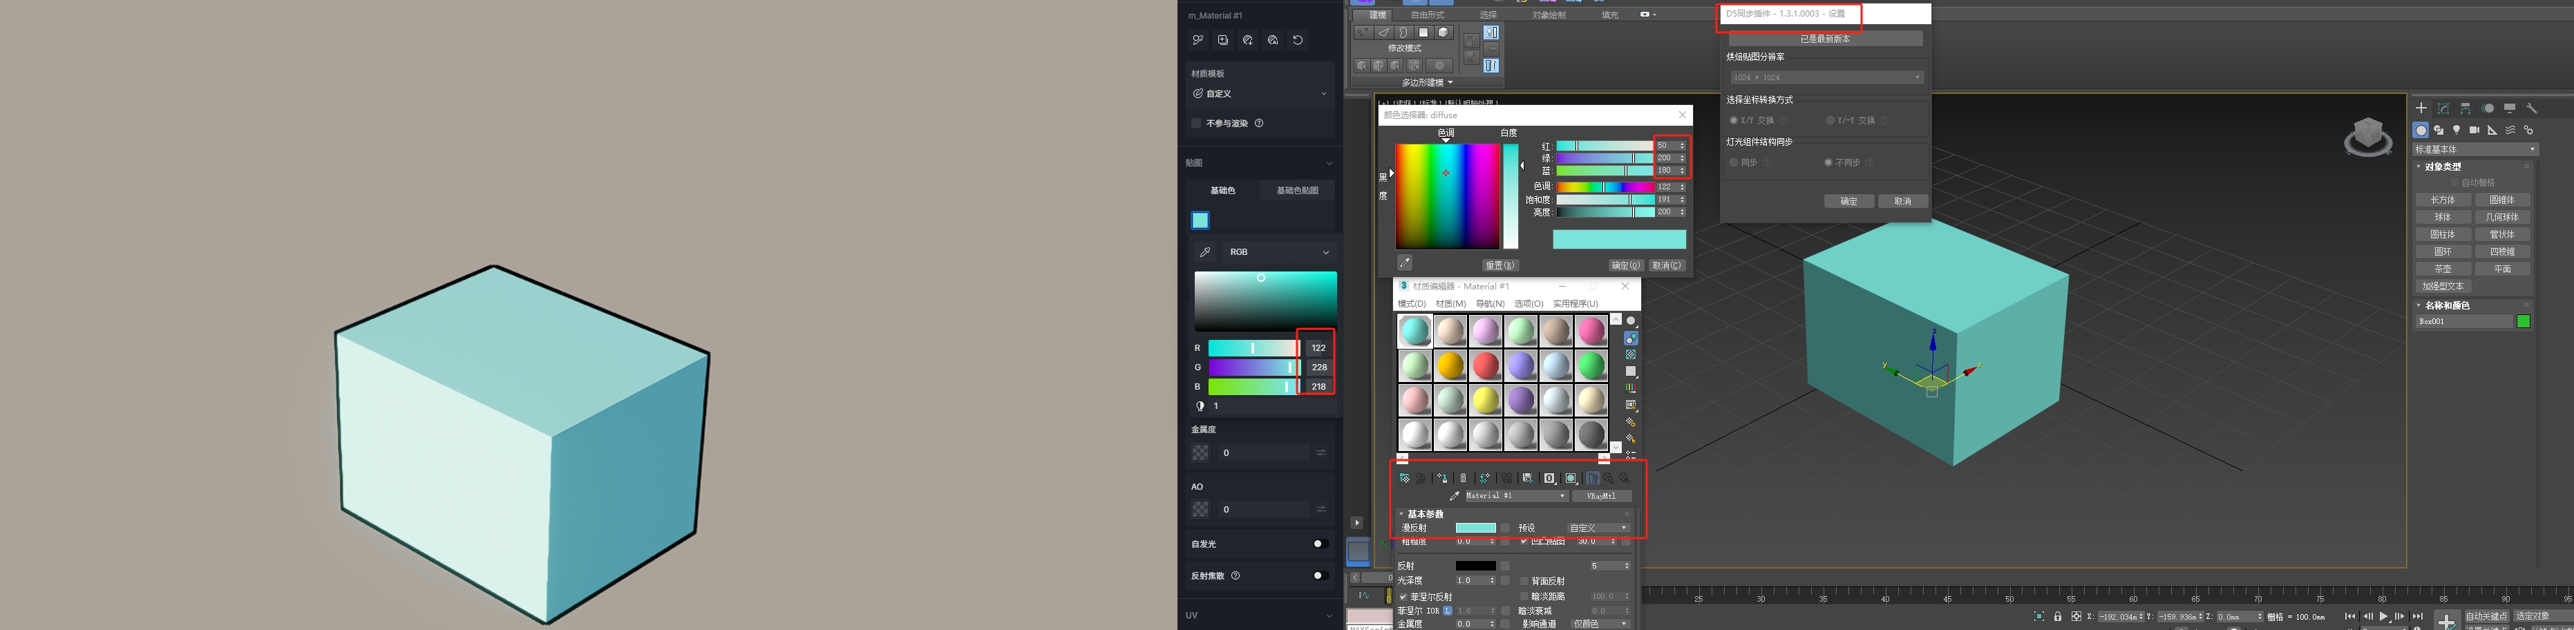Click the material eyedropper beside Material #1
The height and width of the screenshot is (630, 2574).
1455,495
